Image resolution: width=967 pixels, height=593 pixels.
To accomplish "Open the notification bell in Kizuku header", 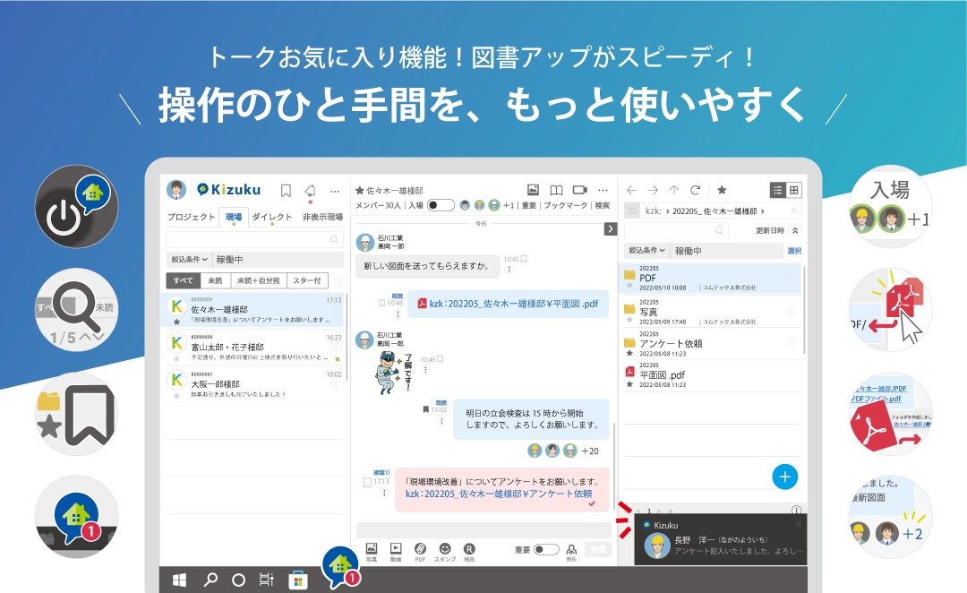I will [x=310, y=190].
